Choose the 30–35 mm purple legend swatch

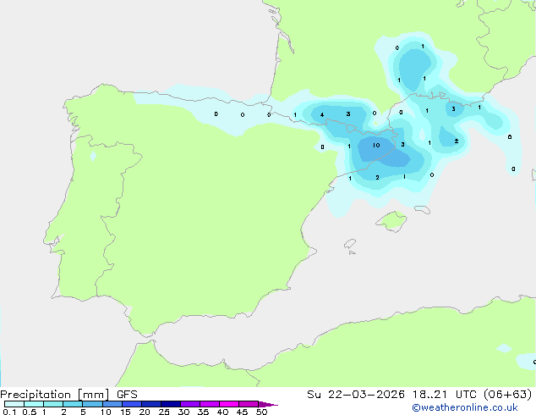(190, 404)
